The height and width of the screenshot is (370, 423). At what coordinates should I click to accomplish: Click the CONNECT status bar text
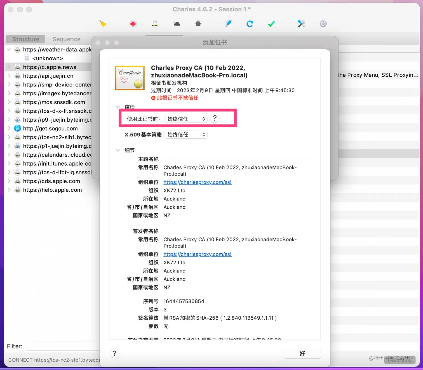point(54,360)
